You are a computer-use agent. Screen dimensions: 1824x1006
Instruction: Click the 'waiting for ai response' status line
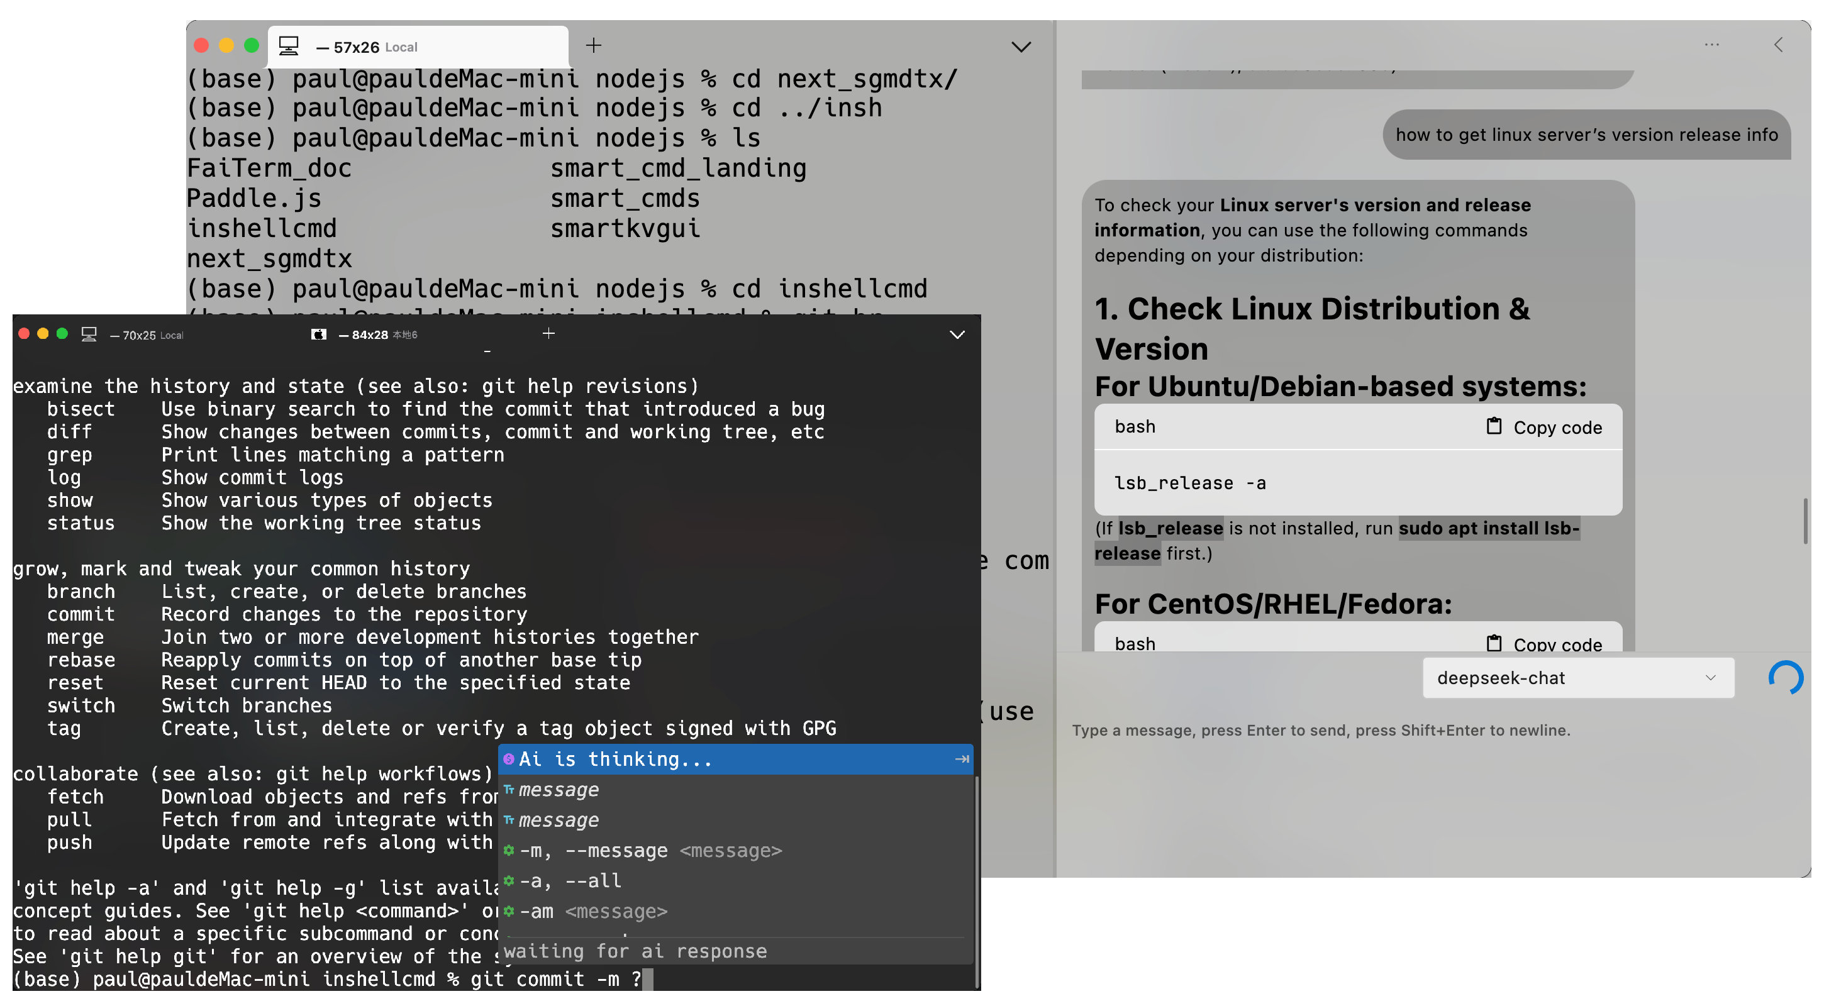tap(635, 951)
